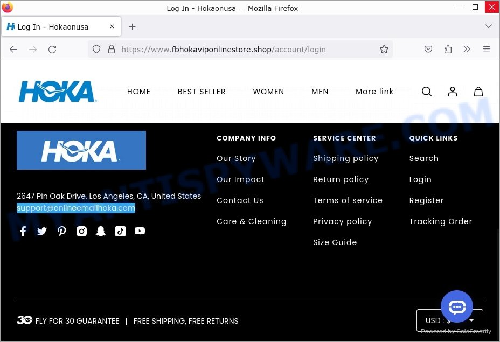Click FREE SHIPPING, FREE RETURNS text
The height and width of the screenshot is (342, 500).
pyautogui.click(x=186, y=321)
